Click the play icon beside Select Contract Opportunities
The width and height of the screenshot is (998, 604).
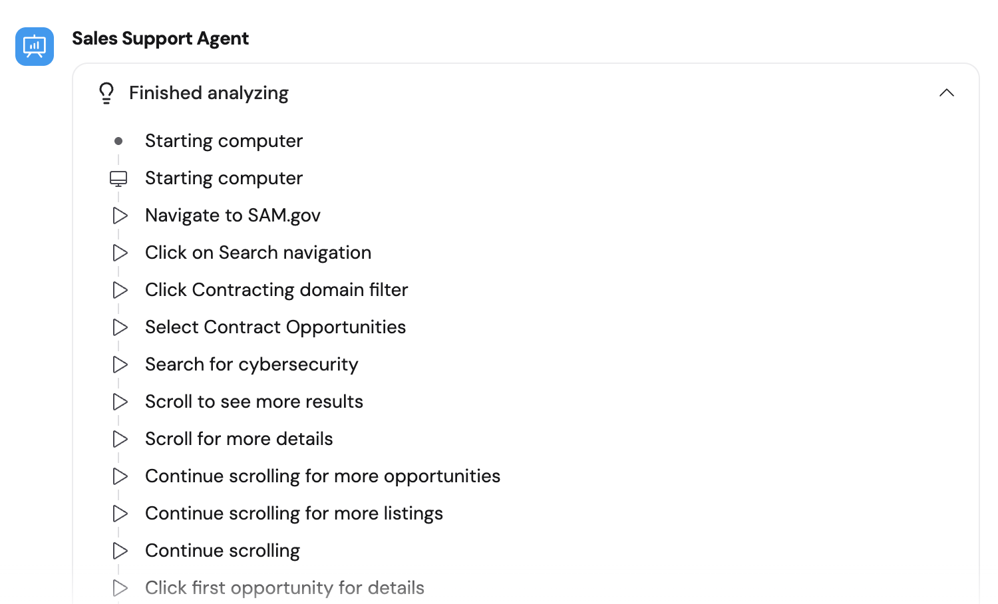pyautogui.click(x=120, y=327)
